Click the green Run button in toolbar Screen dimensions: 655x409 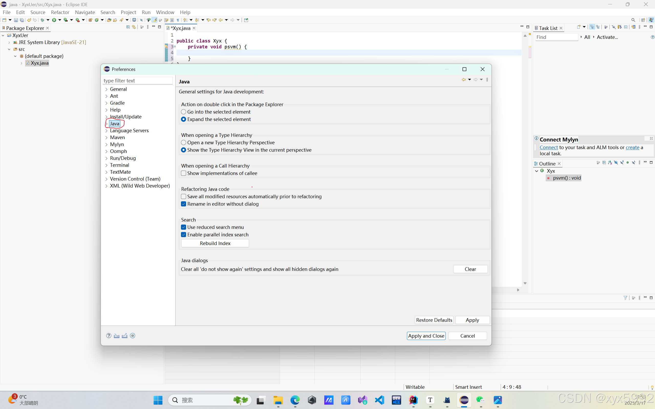point(54,20)
